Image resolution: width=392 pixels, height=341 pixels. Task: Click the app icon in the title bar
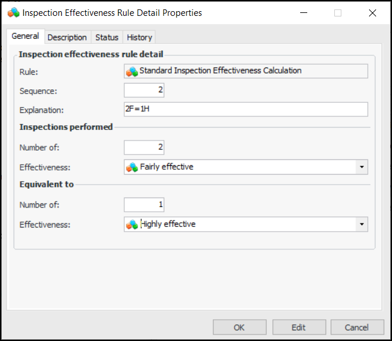13,12
